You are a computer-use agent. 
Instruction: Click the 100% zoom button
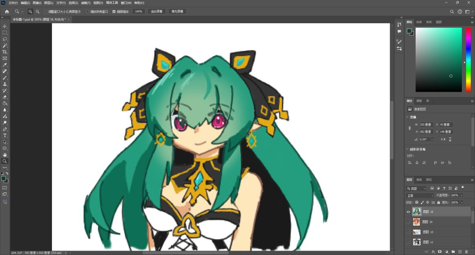[x=139, y=11]
